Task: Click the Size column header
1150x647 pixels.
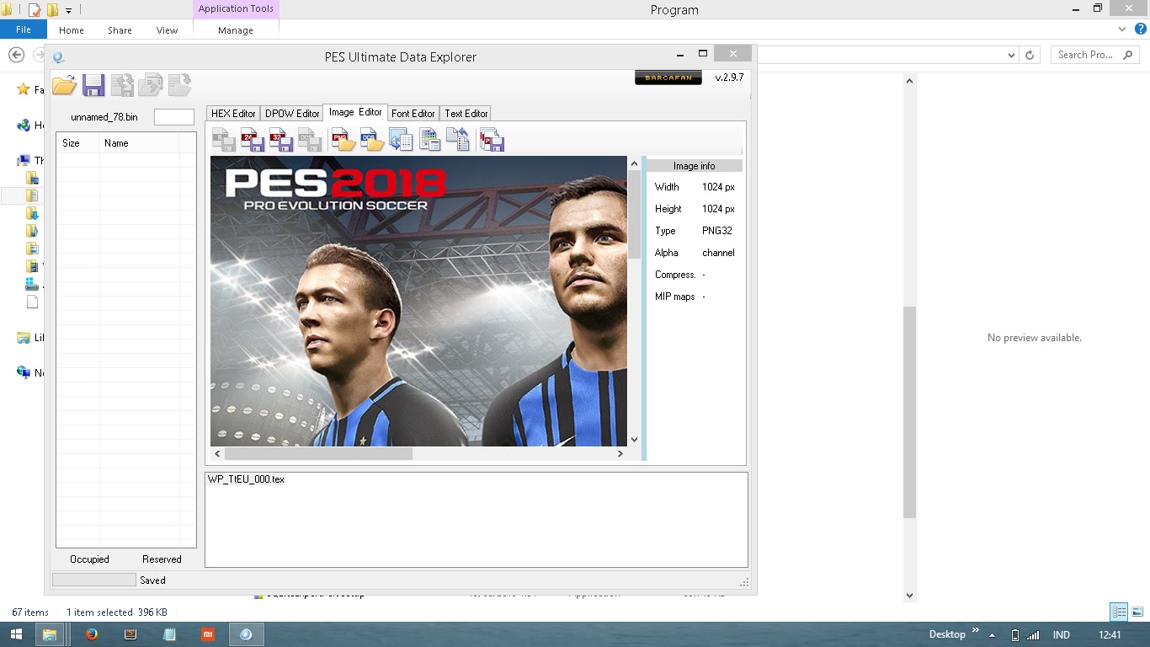Action: [x=78, y=143]
